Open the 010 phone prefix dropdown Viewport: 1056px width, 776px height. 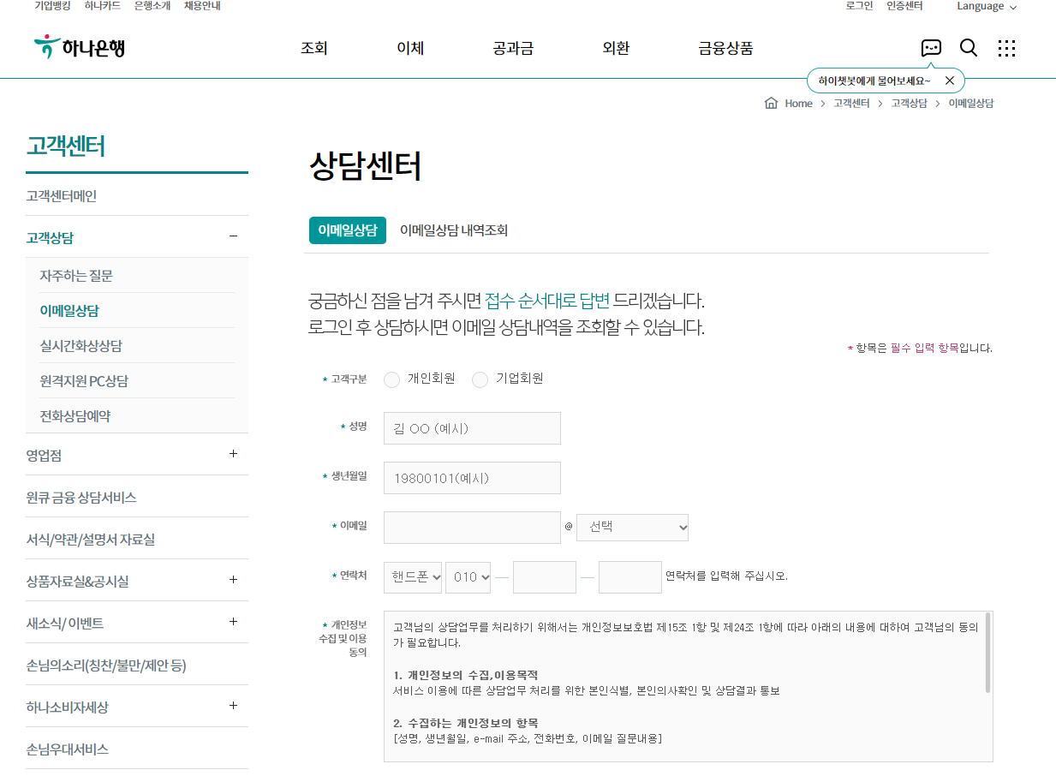click(x=468, y=576)
